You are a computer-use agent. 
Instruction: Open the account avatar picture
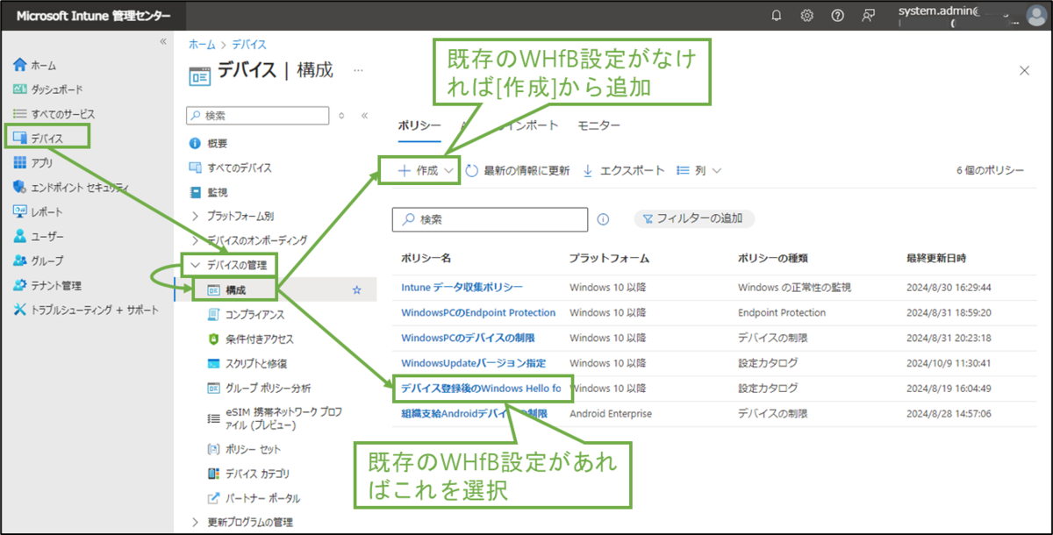tap(1035, 16)
